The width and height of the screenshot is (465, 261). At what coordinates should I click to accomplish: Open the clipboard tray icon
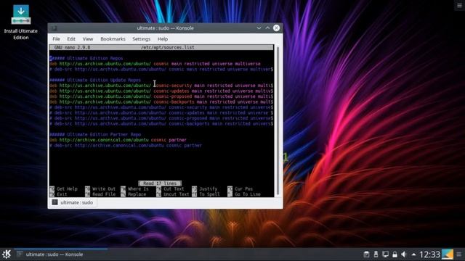366,254
